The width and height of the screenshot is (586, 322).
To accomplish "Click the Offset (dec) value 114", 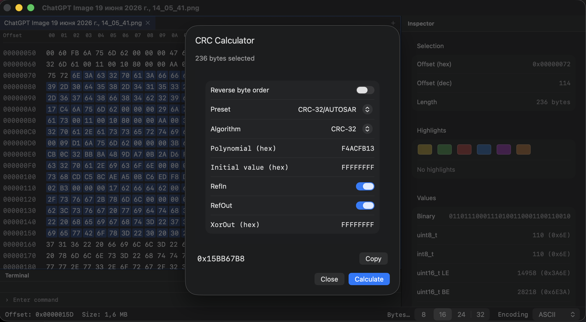I will 564,83.
